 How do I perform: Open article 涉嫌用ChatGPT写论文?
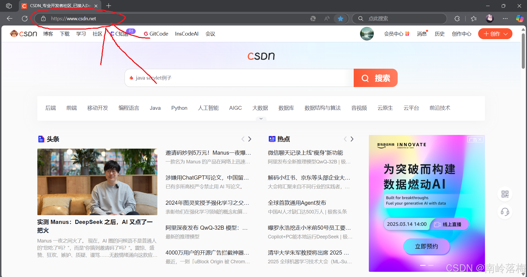point(207,178)
